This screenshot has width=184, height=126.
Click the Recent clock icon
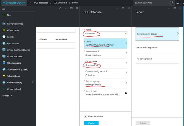4,37
